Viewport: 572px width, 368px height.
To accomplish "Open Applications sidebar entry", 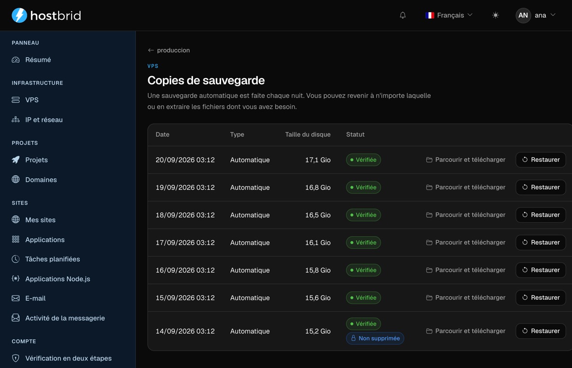I will click(x=45, y=240).
